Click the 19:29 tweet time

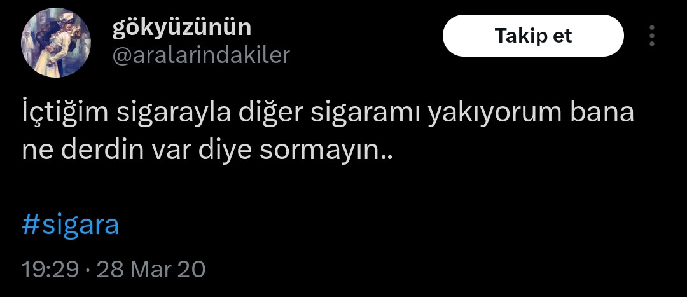pyautogui.click(x=50, y=270)
